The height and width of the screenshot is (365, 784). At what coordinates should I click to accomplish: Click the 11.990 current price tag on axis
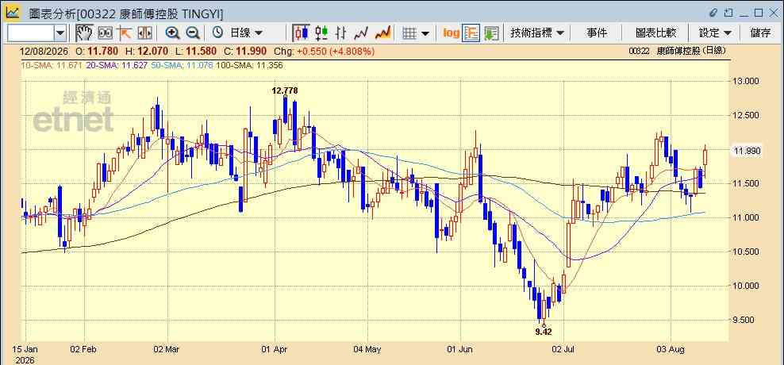point(747,151)
